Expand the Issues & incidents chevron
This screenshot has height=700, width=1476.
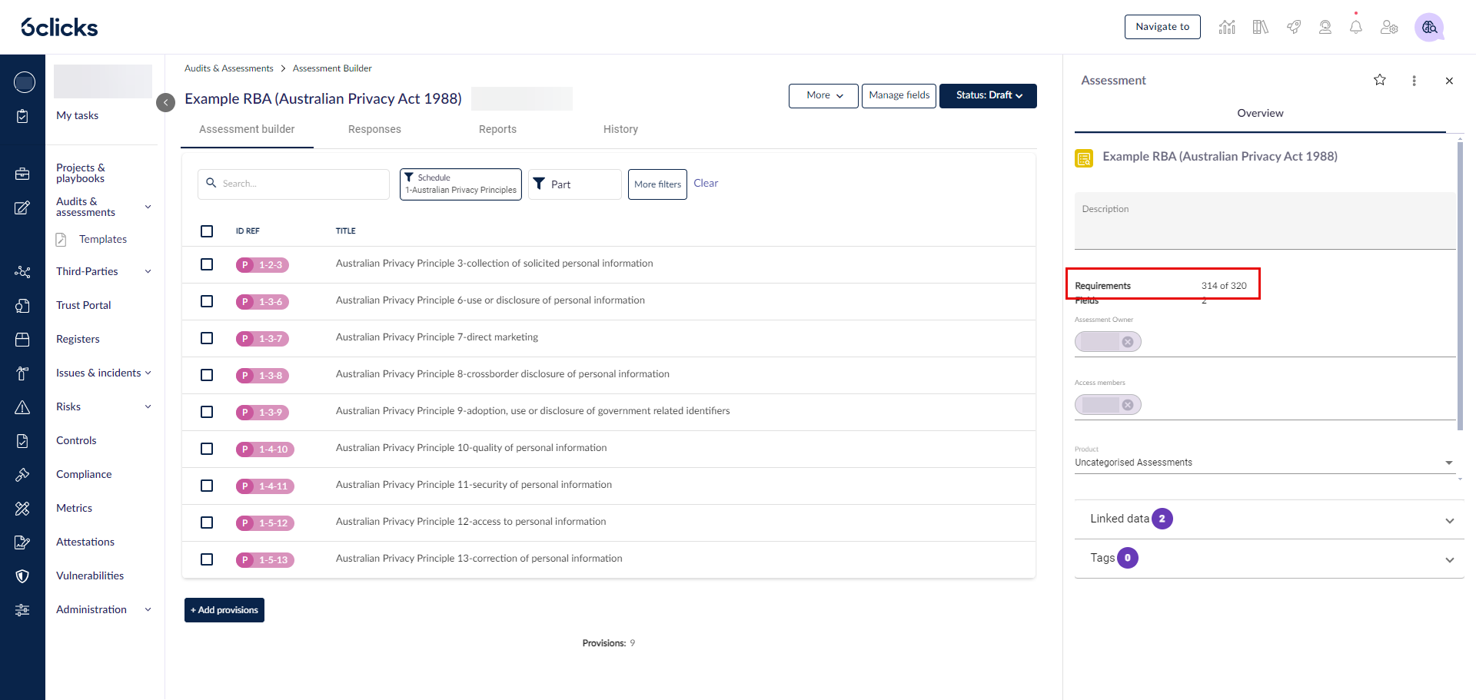(148, 373)
